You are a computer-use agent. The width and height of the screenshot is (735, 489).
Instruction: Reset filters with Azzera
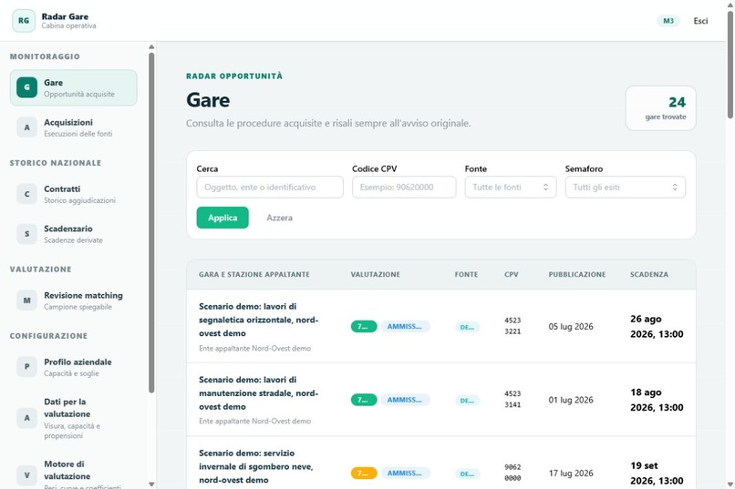click(x=279, y=218)
